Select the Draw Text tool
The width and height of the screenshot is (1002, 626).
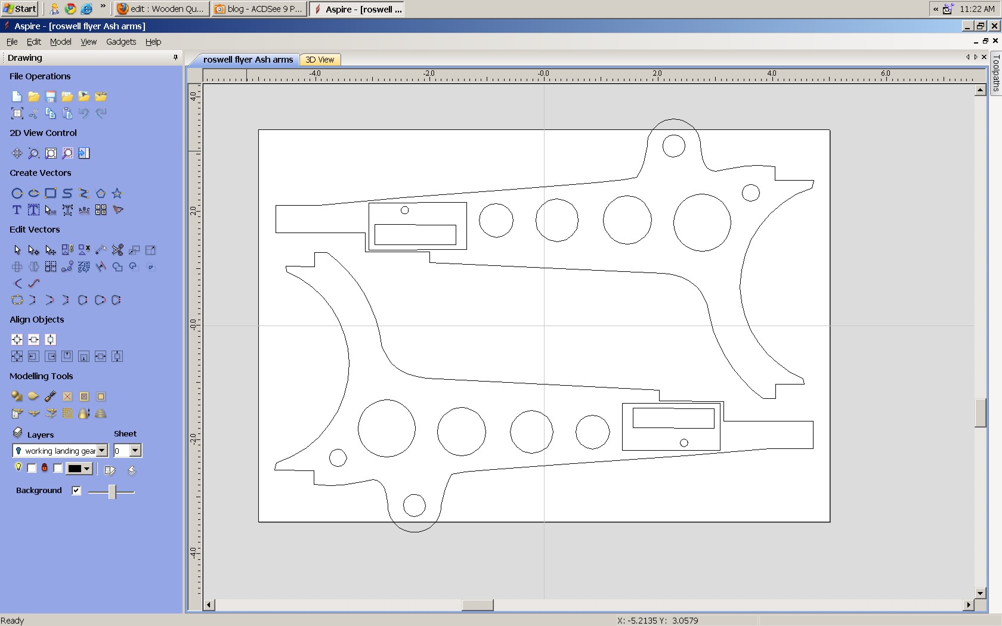17,210
